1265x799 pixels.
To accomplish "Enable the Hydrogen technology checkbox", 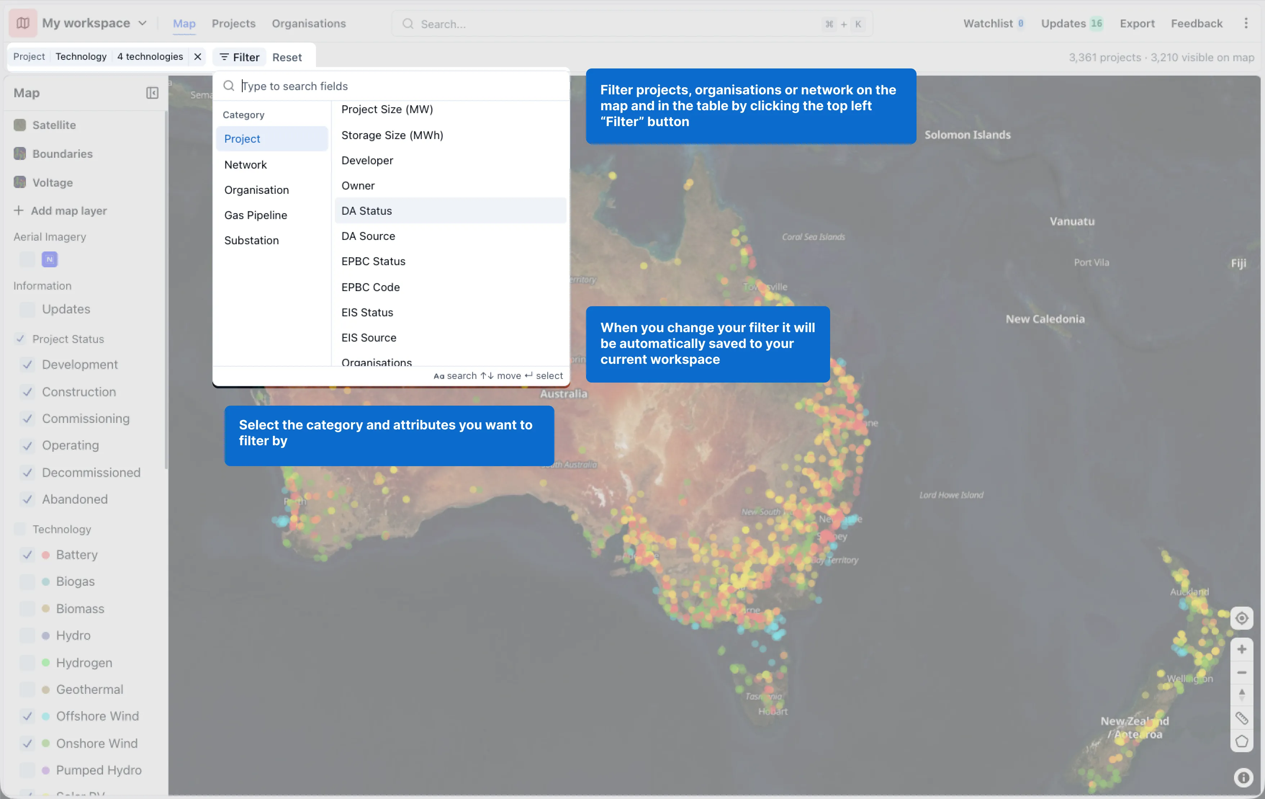I will [x=27, y=663].
